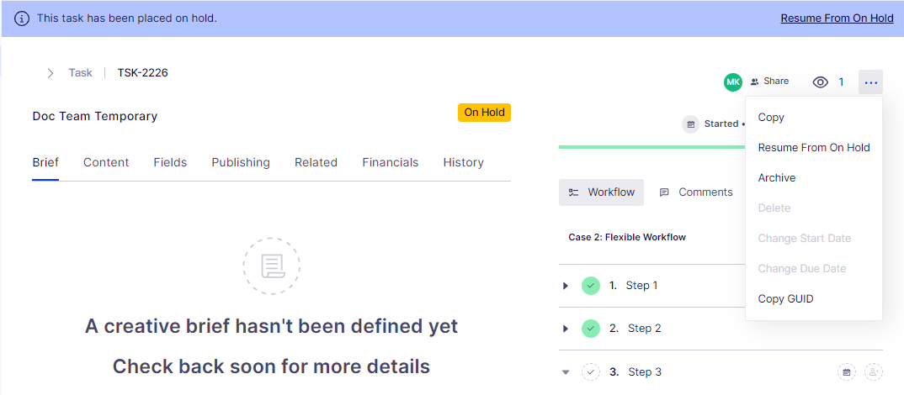Click the Share button
The height and width of the screenshot is (395, 904).
click(769, 82)
